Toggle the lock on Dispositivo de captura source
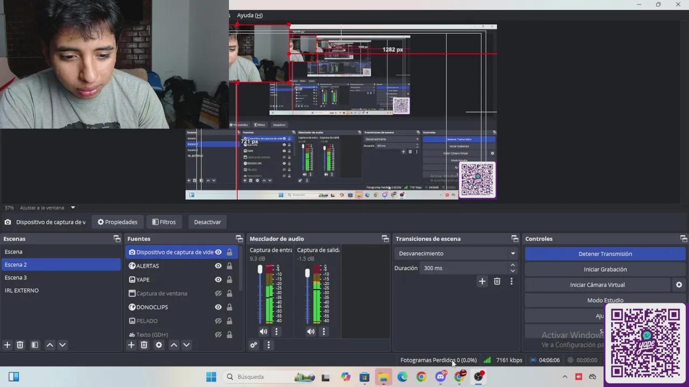 click(x=229, y=252)
